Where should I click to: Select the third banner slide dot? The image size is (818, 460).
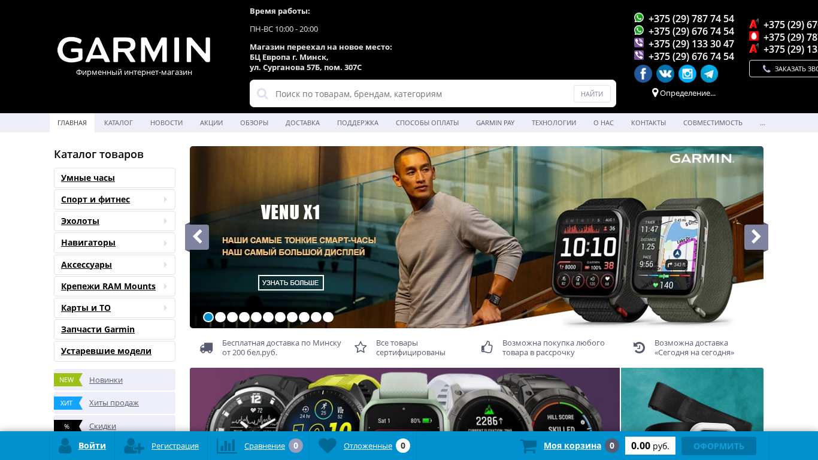point(232,317)
